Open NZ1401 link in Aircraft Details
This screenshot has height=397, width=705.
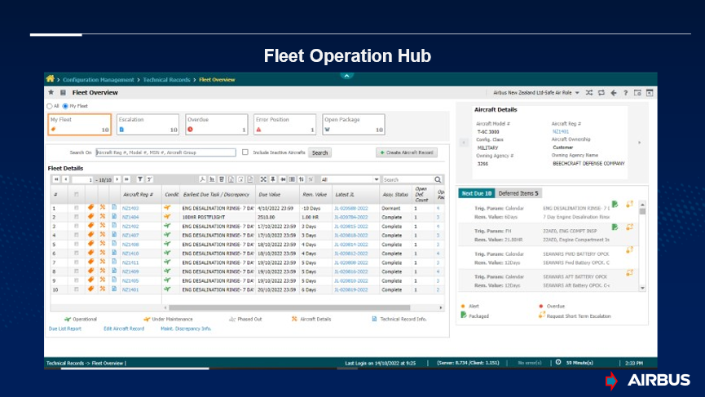click(x=560, y=132)
